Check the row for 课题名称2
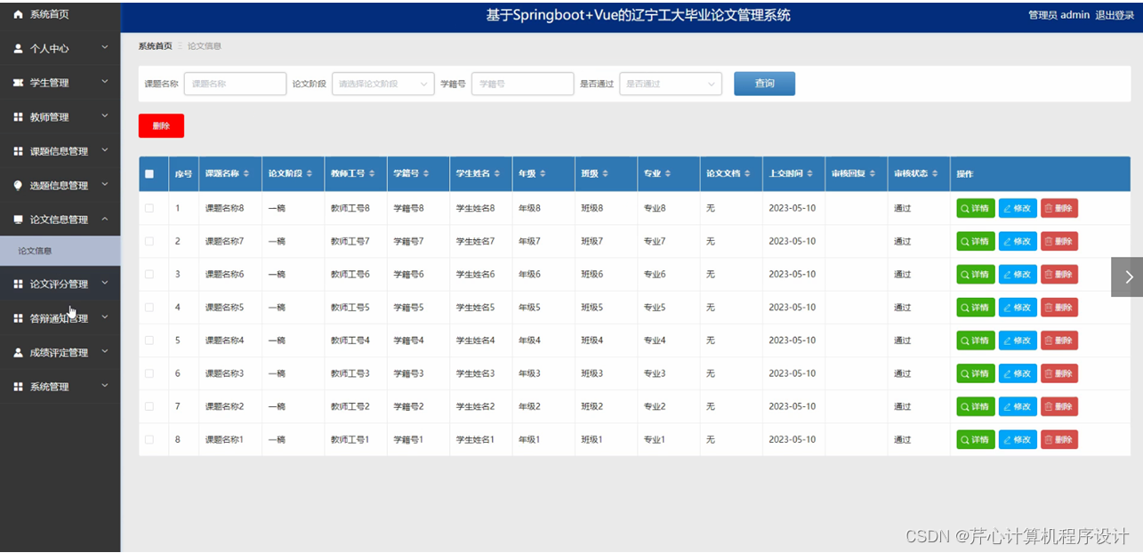 pos(149,406)
